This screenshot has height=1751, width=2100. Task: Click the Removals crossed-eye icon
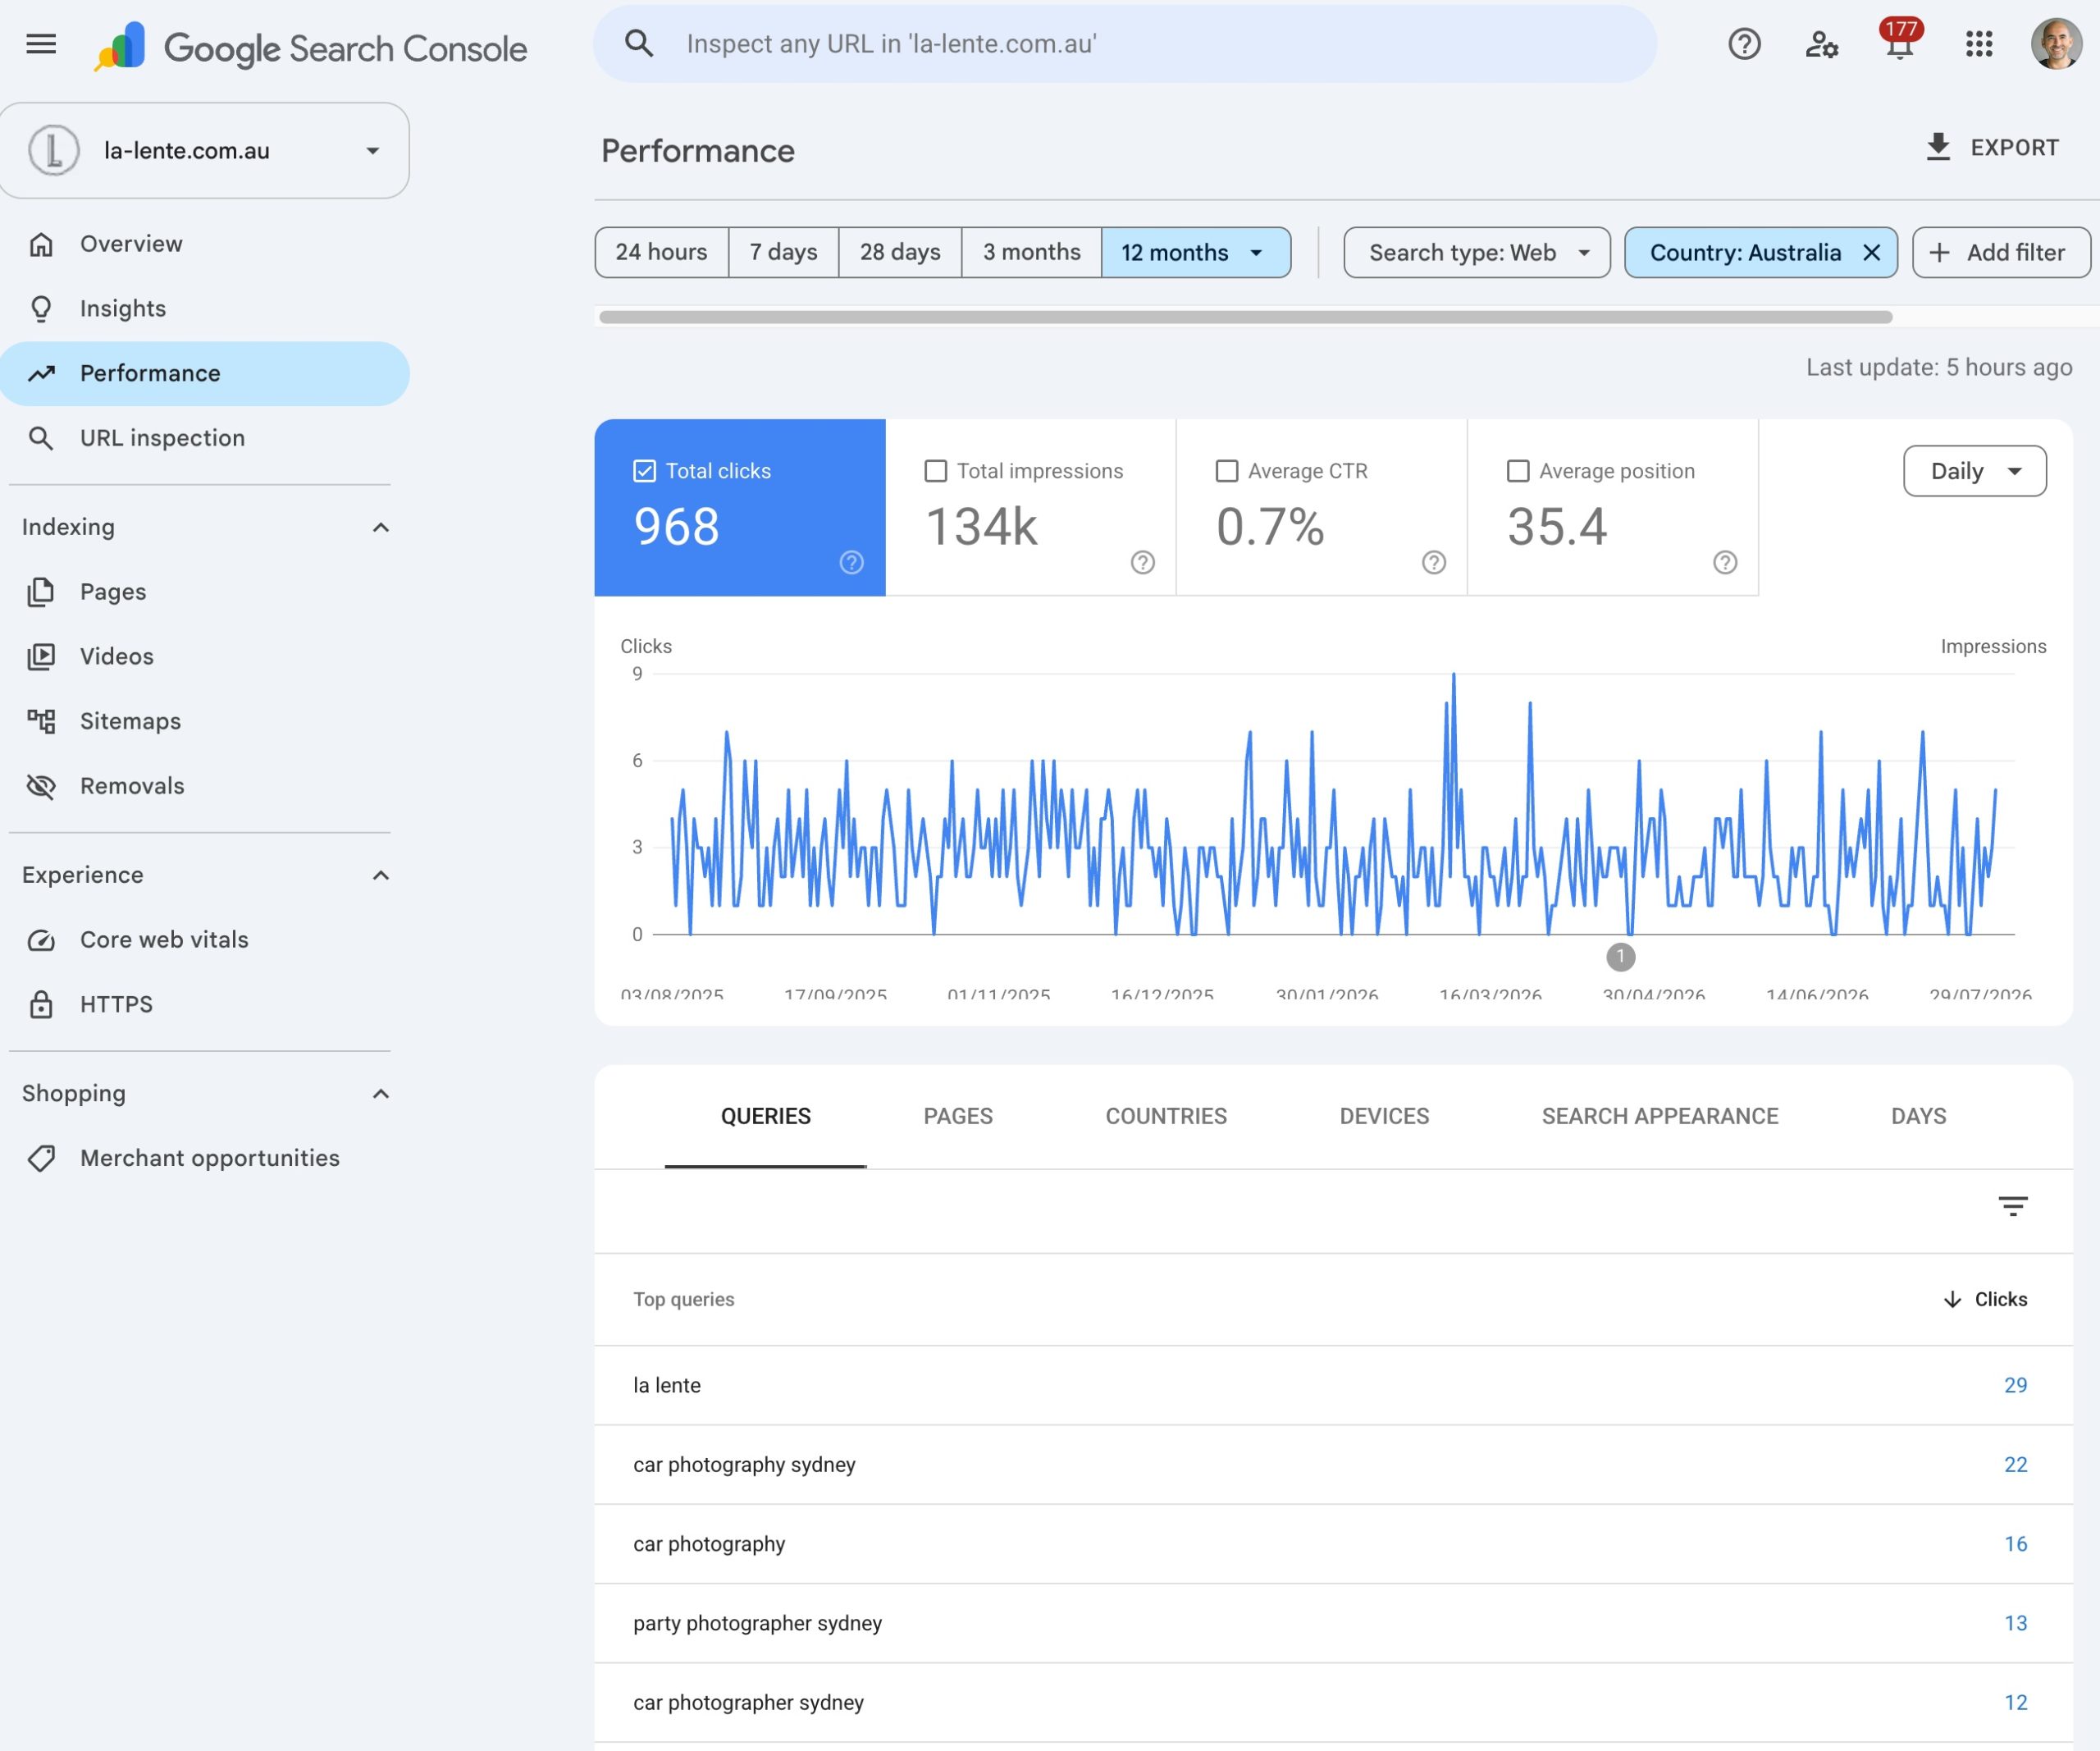tap(41, 786)
